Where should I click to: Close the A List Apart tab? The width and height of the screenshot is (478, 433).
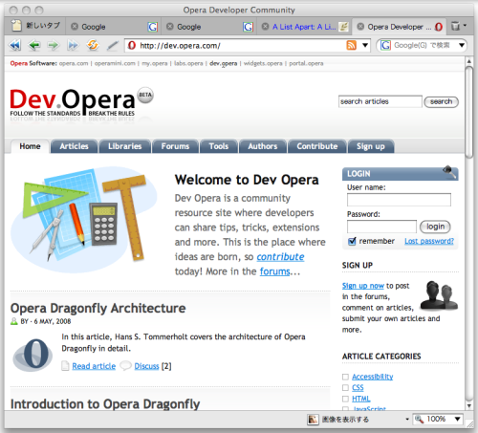[265, 27]
